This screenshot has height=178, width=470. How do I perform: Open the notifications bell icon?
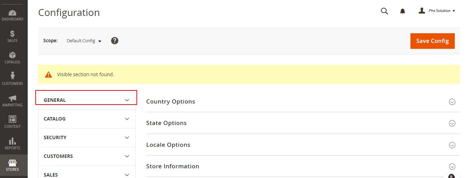tap(402, 11)
